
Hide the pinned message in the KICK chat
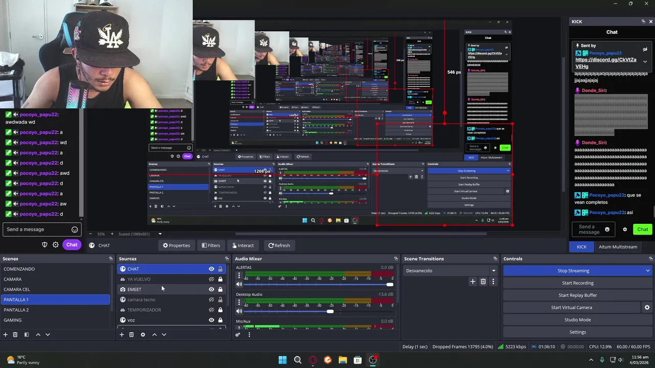[645, 49]
